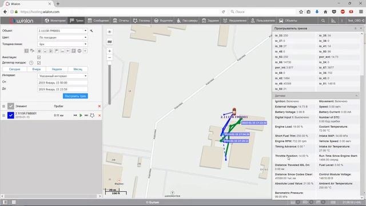Viewport: 366px width, 206px height.
Task: Jump to track end
Action: (86, 116)
